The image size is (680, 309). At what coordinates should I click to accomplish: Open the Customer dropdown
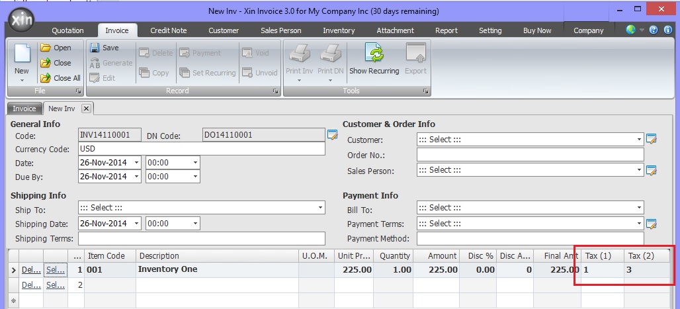tap(639, 140)
